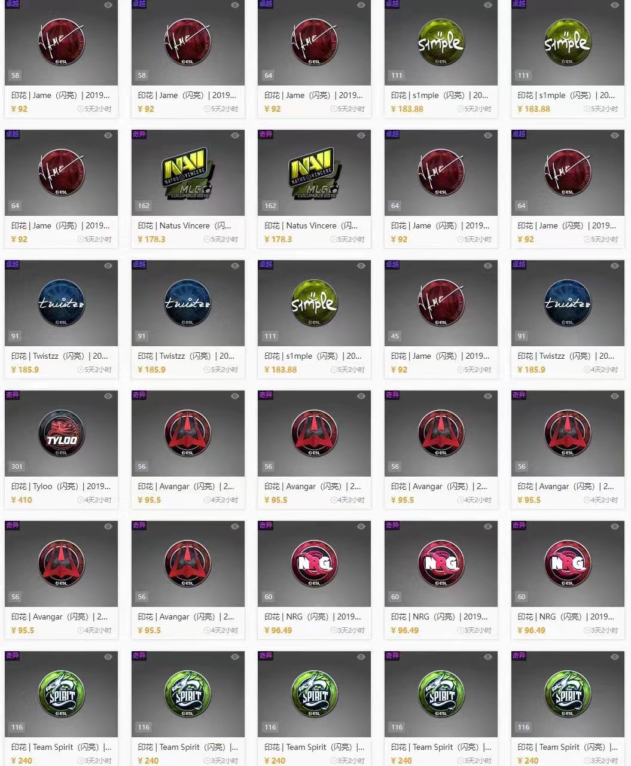Click the 奇异 badge on Tyloo listing
The height and width of the screenshot is (766, 631).
click(13, 395)
